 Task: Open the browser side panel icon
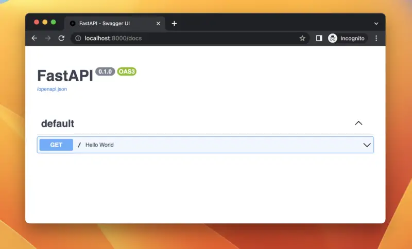point(319,38)
